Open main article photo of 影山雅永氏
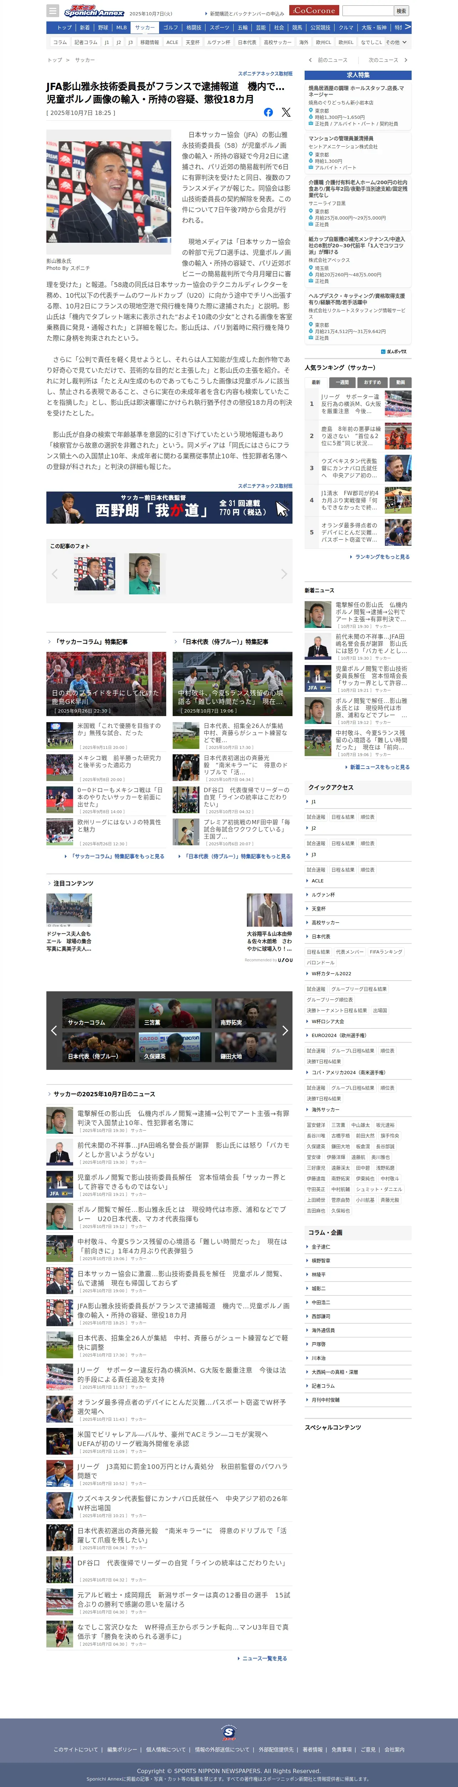This screenshot has width=458, height=1787. click(109, 193)
